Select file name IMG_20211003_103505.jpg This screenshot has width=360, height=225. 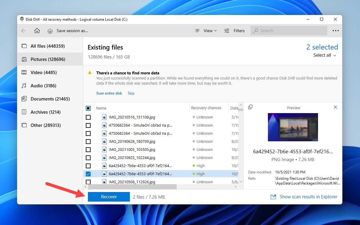(x=132, y=150)
